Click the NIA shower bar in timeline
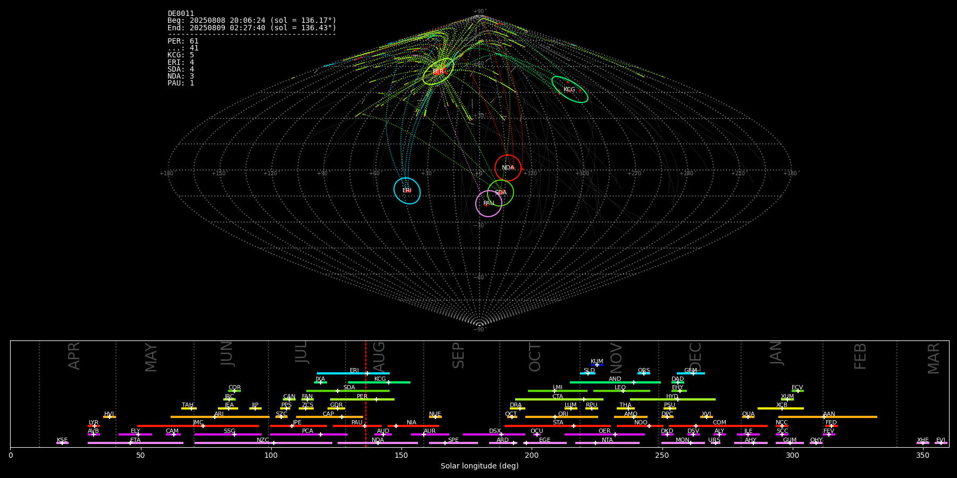Screen dimensions: 957x478 (413, 426)
